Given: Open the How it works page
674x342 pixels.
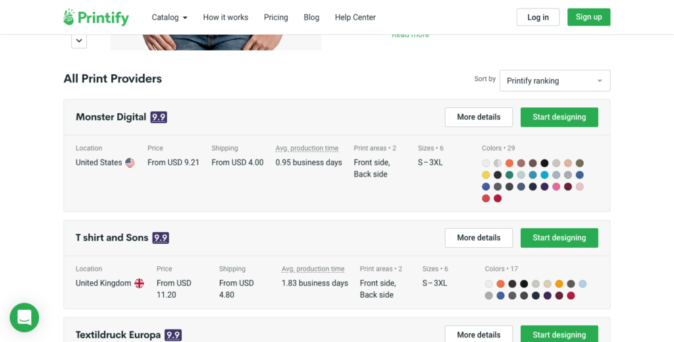Looking at the screenshot, I should pyautogui.click(x=226, y=17).
